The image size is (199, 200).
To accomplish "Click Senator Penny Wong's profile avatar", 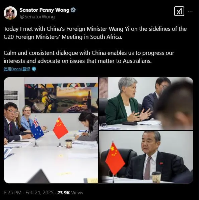I will click(10, 13).
